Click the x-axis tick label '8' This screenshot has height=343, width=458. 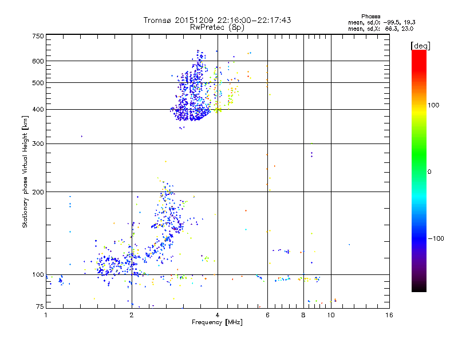(303, 315)
